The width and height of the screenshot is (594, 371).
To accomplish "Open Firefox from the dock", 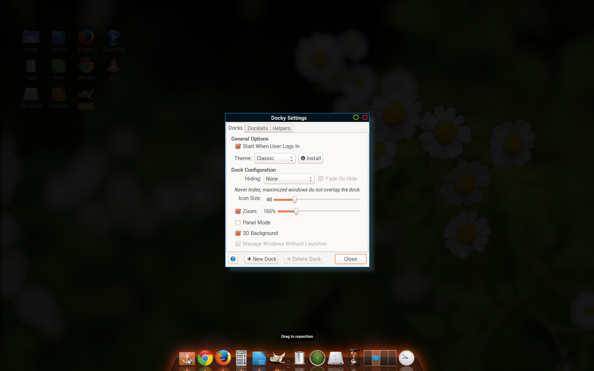I will pos(223,358).
